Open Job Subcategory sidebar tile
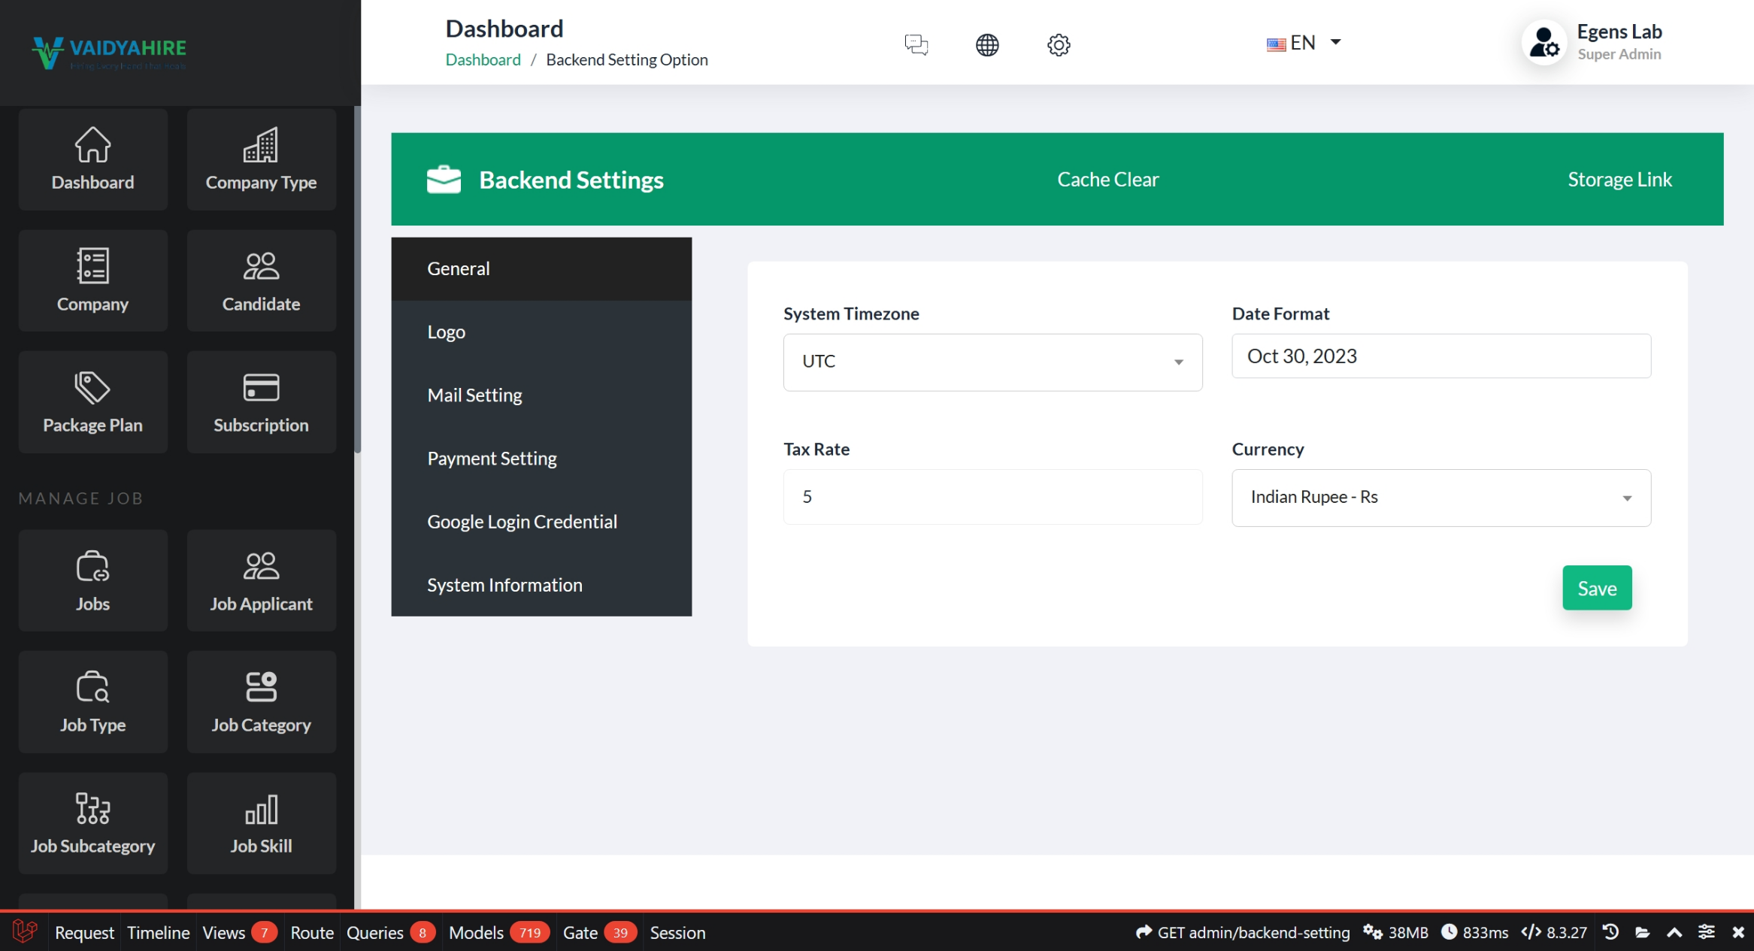Viewport: 1754px width, 951px height. [92, 822]
